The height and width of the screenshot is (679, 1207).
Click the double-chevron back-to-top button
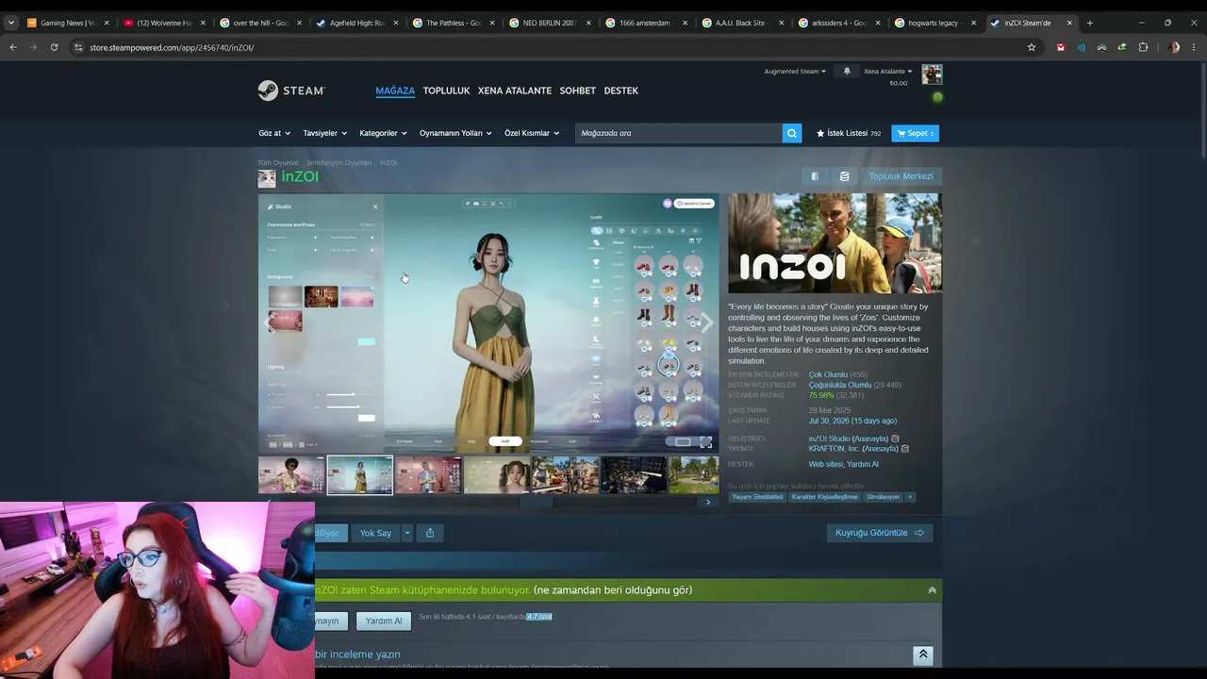click(923, 654)
